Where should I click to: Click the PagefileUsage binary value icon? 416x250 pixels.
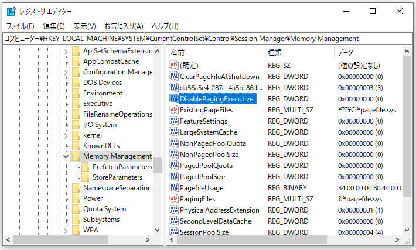[174, 188]
